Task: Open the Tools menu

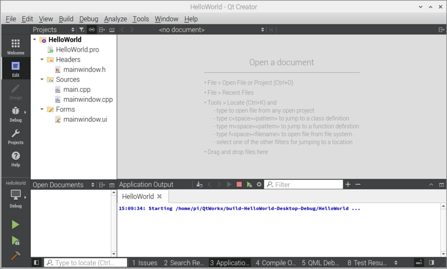Action: pos(141,19)
